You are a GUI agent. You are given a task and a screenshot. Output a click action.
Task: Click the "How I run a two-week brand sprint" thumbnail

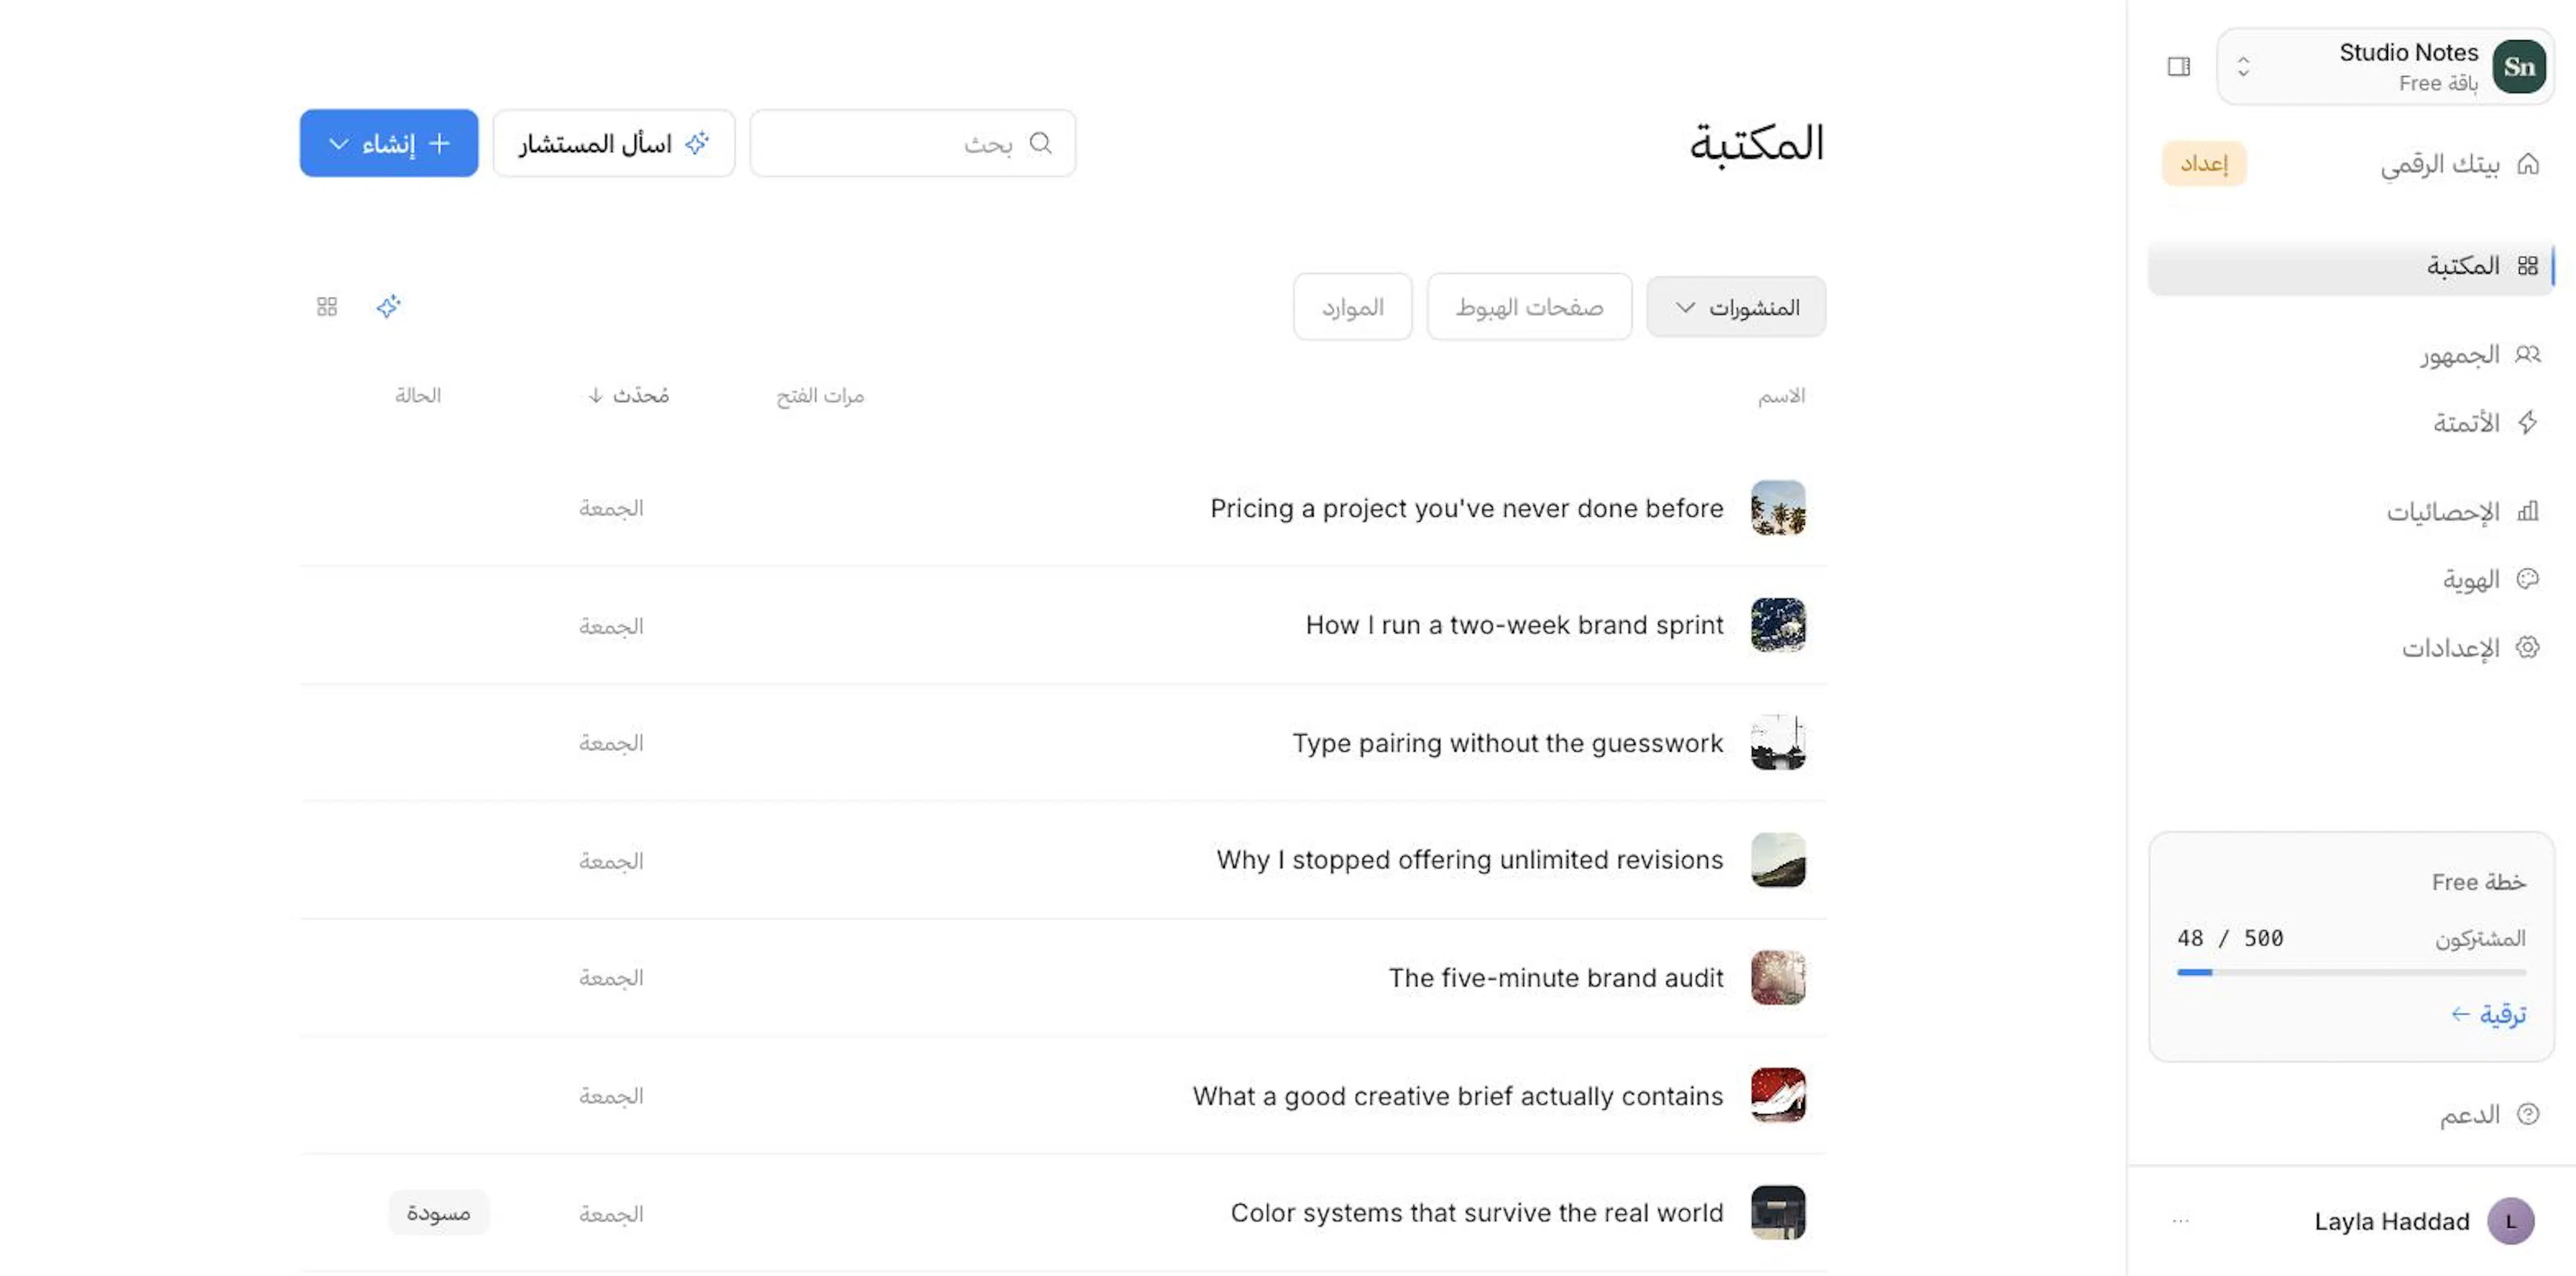(x=1778, y=626)
